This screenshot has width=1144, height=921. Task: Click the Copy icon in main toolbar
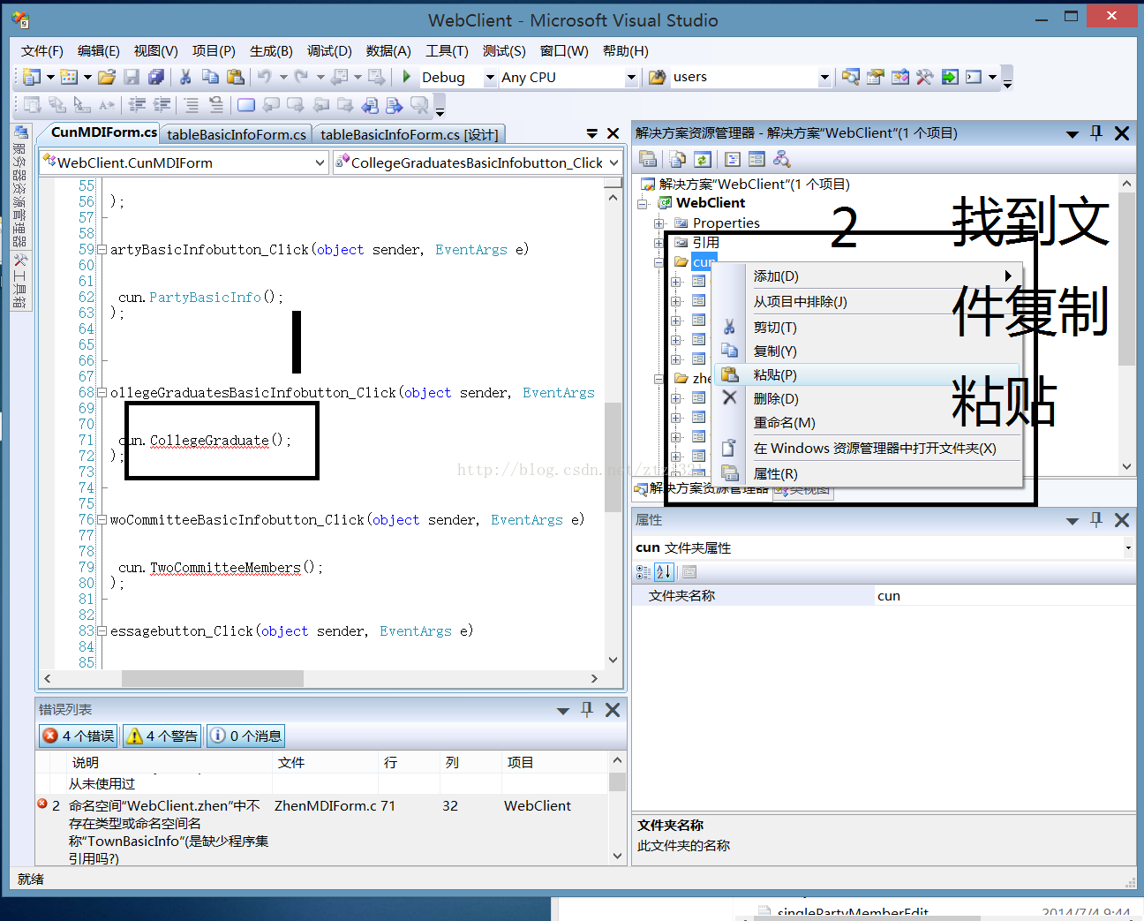click(x=210, y=77)
